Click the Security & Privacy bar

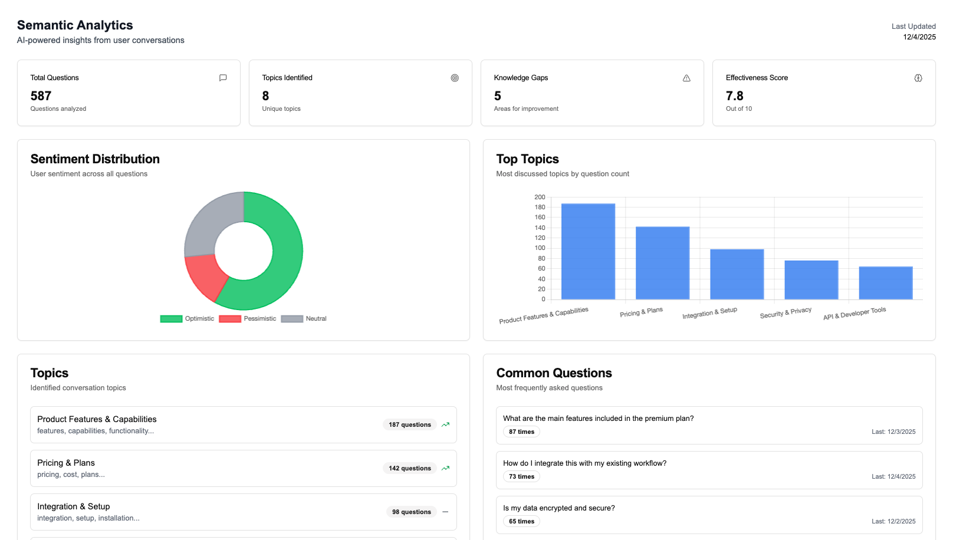click(811, 280)
